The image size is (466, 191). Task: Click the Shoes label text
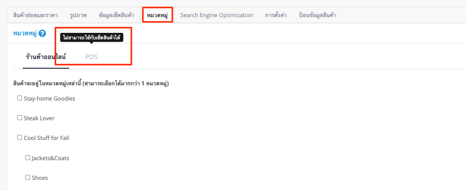tap(40, 178)
